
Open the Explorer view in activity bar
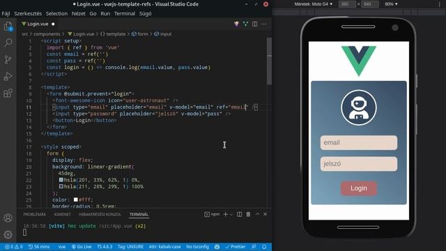point(8,26)
